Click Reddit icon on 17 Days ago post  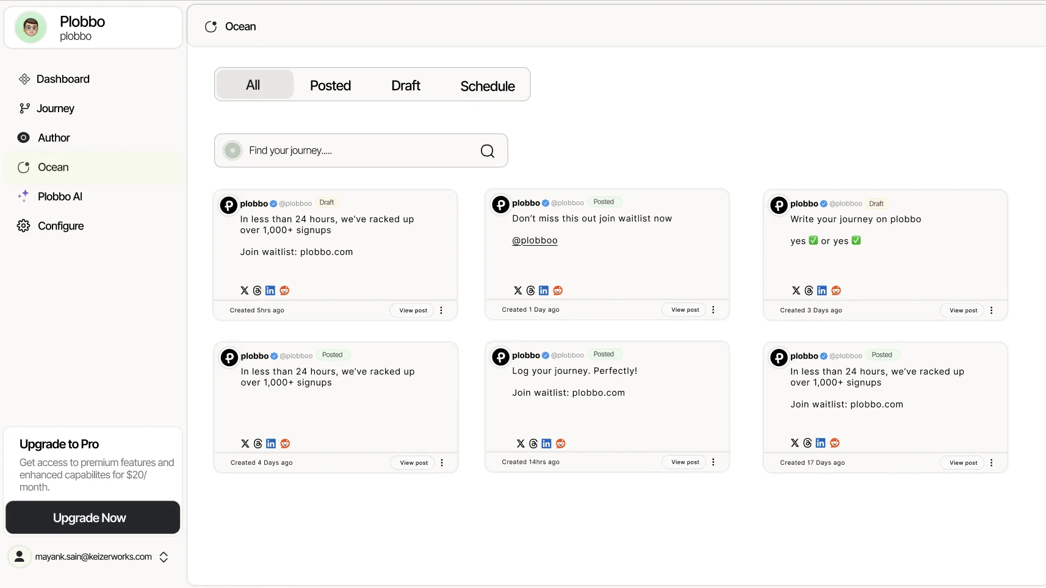[x=835, y=443]
